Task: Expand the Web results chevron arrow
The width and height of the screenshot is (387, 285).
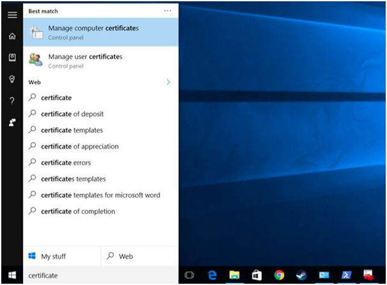Action: [x=169, y=82]
